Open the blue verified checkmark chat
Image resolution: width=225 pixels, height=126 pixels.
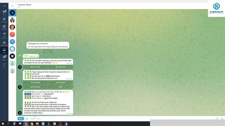[x=12, y=49]
